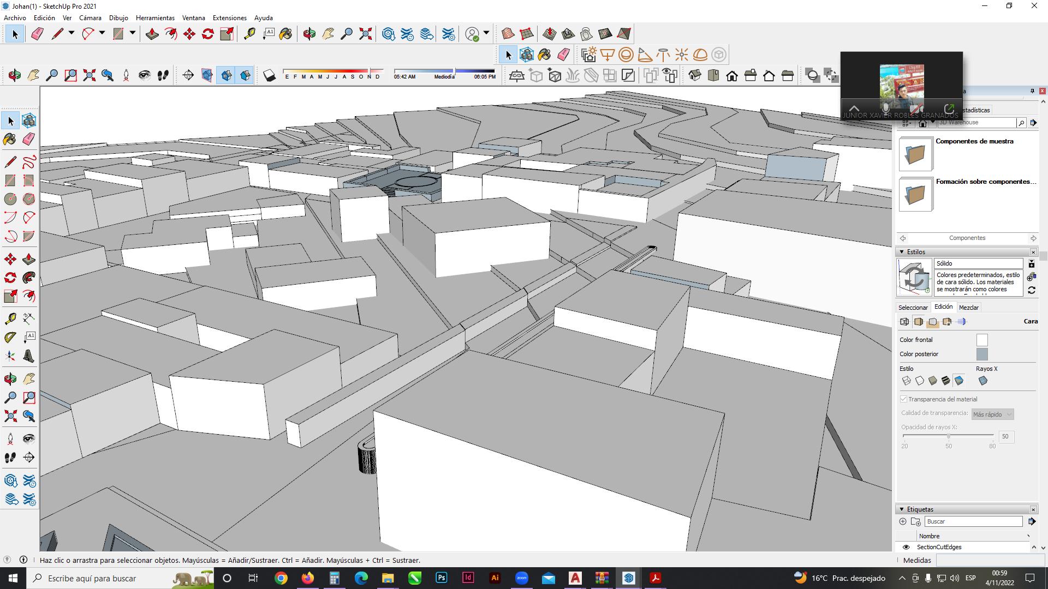Toggle shadows display button
This screenshot has height=589, width=1048.
[269, 75]
